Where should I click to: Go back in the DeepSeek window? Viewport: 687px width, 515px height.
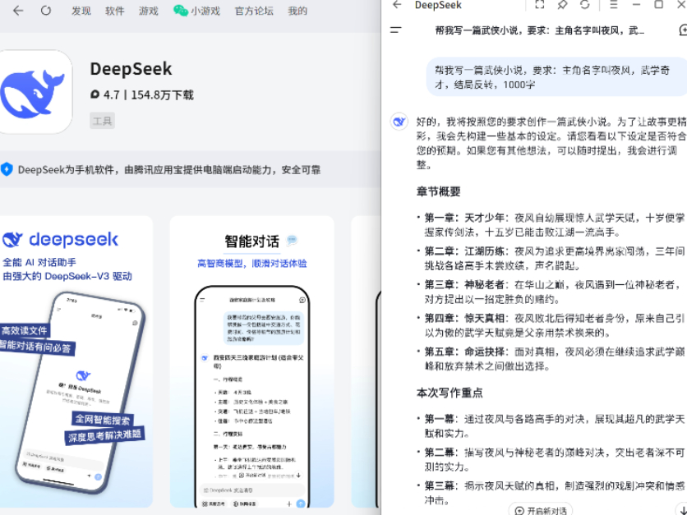point(397,4)
